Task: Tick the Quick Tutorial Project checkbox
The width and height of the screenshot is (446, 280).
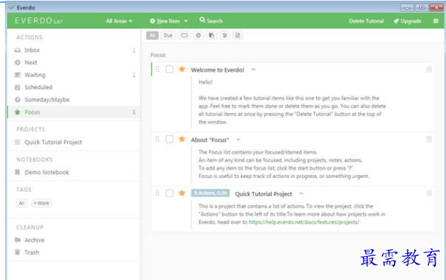Action: [169, 193]
